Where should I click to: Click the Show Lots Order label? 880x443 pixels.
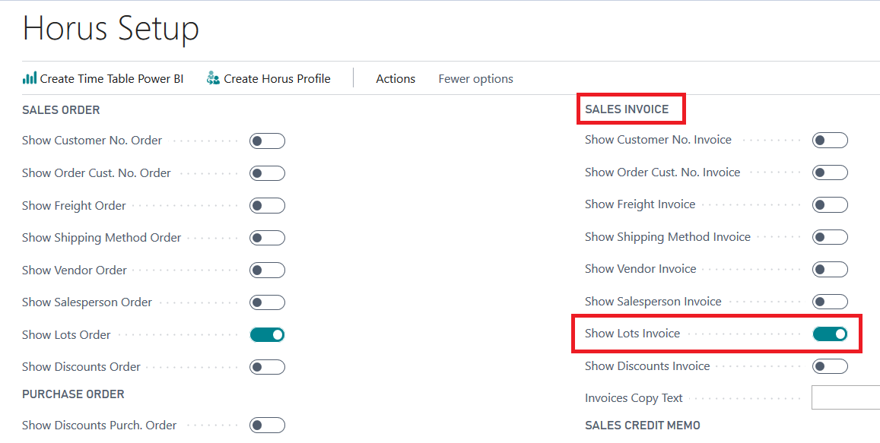(66, 335)
